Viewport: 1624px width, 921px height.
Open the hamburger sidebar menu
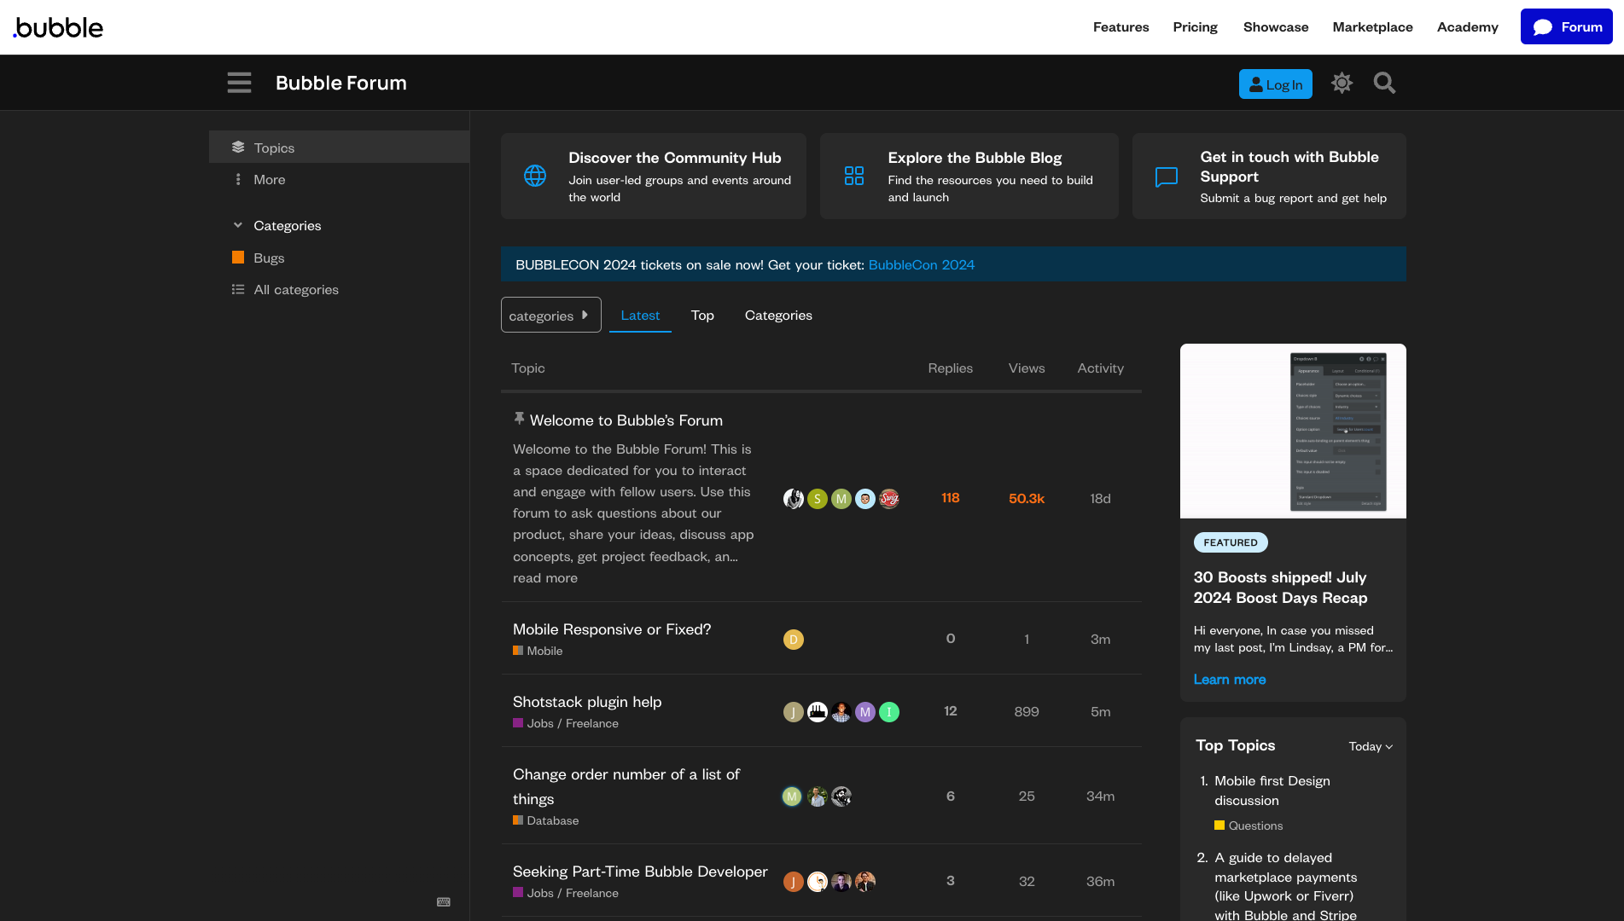point(239,83)
